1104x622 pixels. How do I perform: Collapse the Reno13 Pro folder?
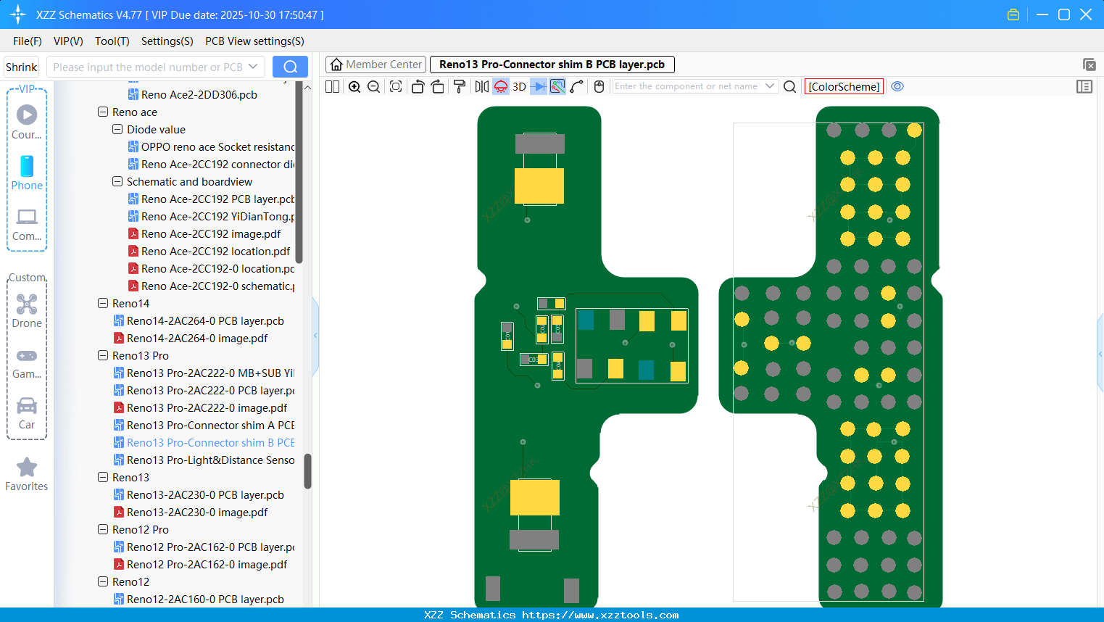click(x=103, y=356)
